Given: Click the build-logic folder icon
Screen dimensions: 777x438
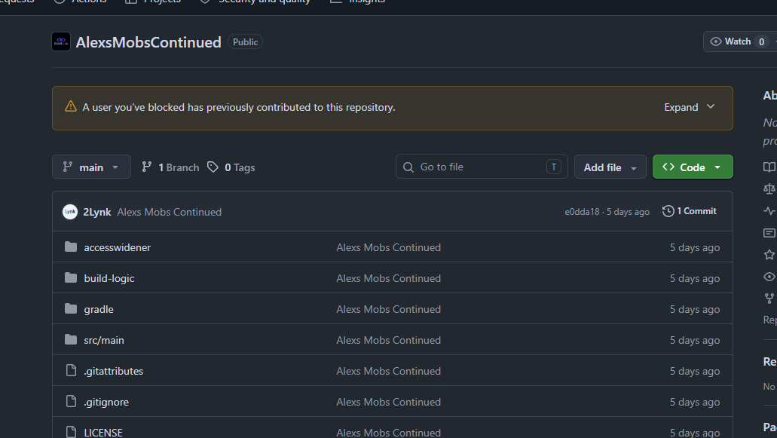Looking at the screenshot, I should 71,278.
